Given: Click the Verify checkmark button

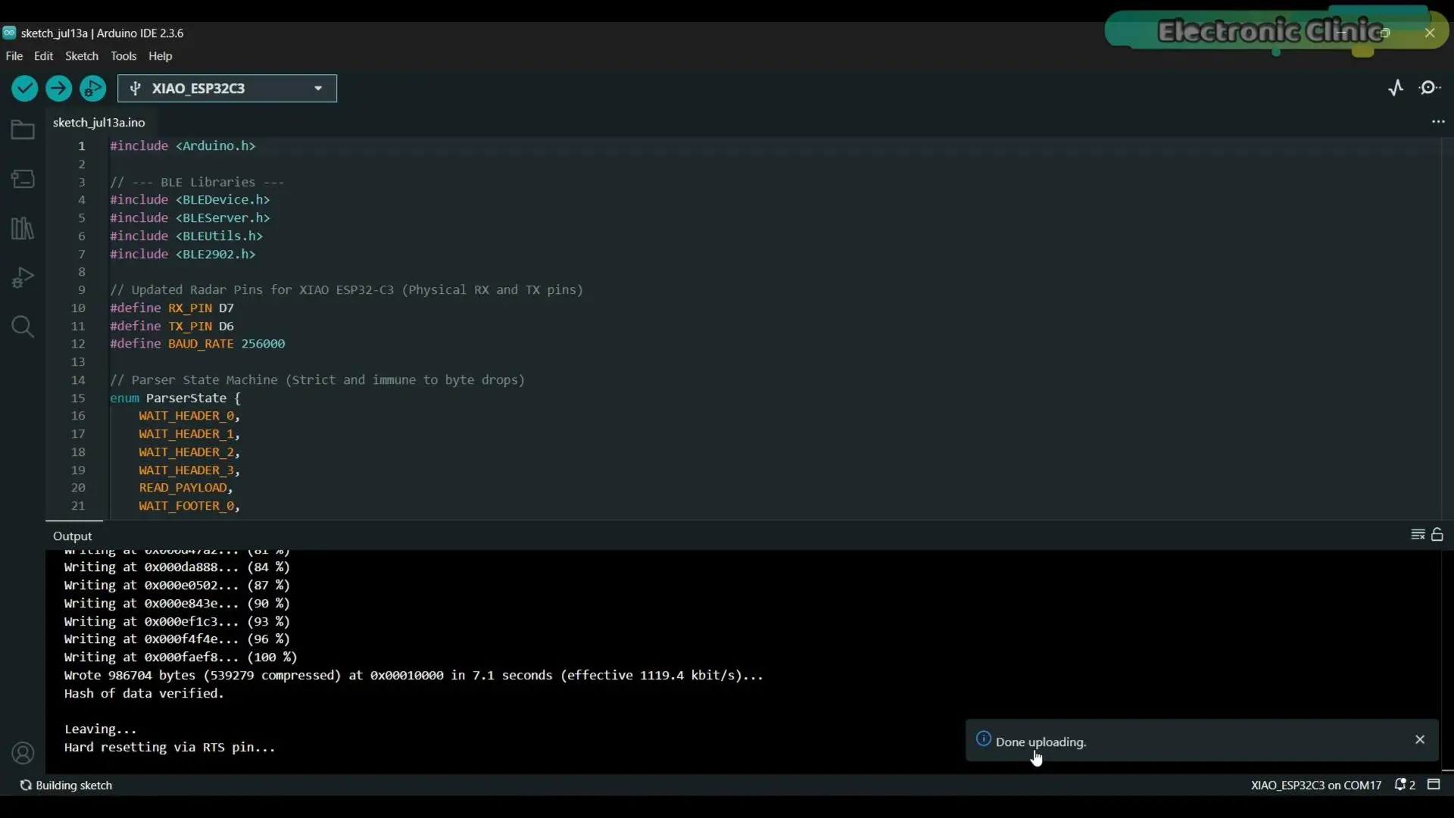Looking at the screenshot, I should [25, 89].
